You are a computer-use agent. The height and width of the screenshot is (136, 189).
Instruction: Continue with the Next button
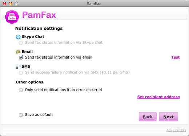(x=168, y=117)
